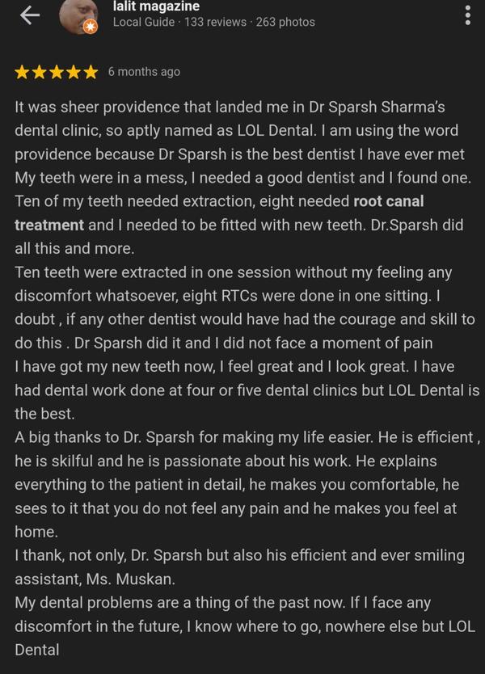The image size is (485, 674).
Task: Click the bold word "treatment"
Action: pos(49,225)
